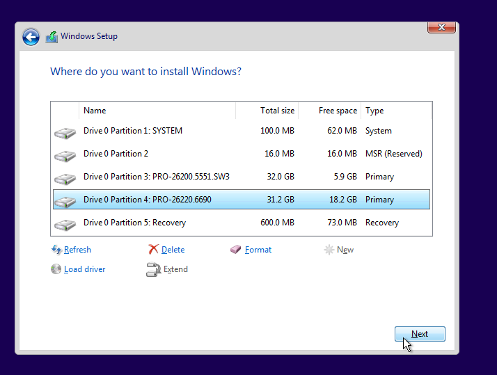Sort by the Total size column header

point(267,111)
